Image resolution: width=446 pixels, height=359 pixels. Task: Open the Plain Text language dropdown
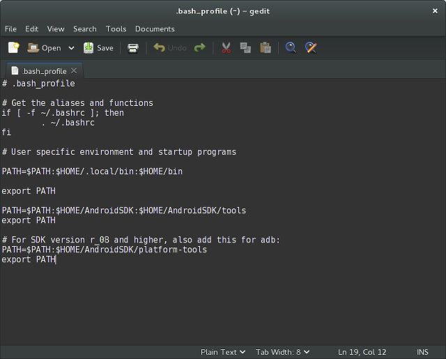[223, 352]
